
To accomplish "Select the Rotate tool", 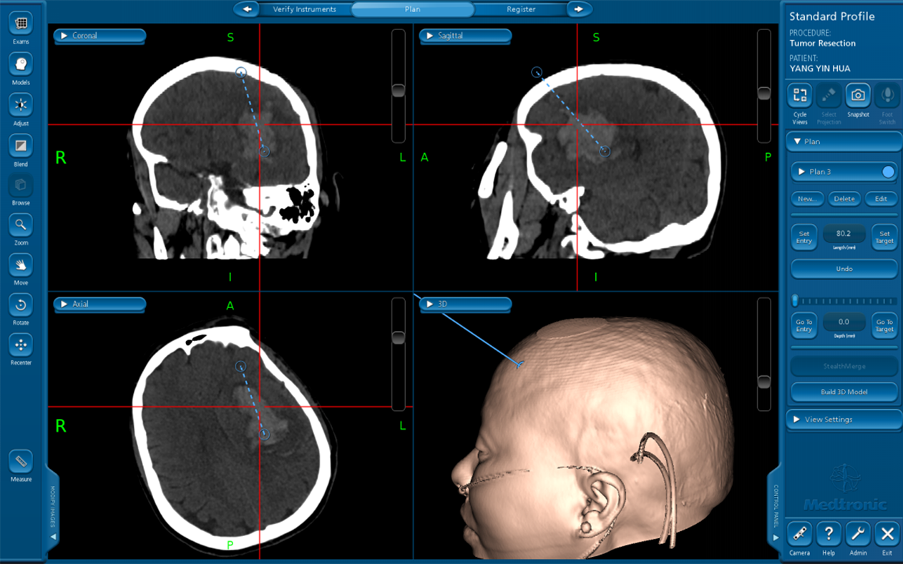I will 21,305.
